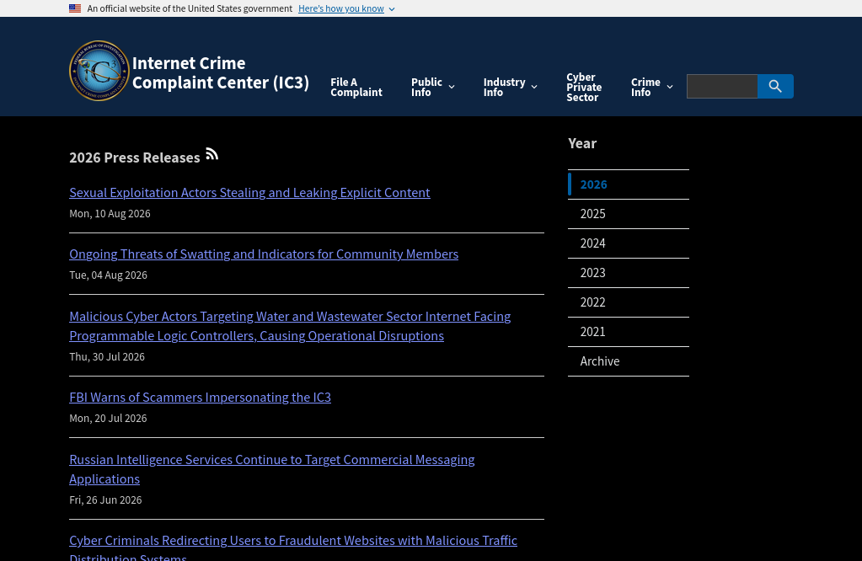This screenshot has height=561, width=862.
Task: Click into the site search field
Action: coord(722,86)
